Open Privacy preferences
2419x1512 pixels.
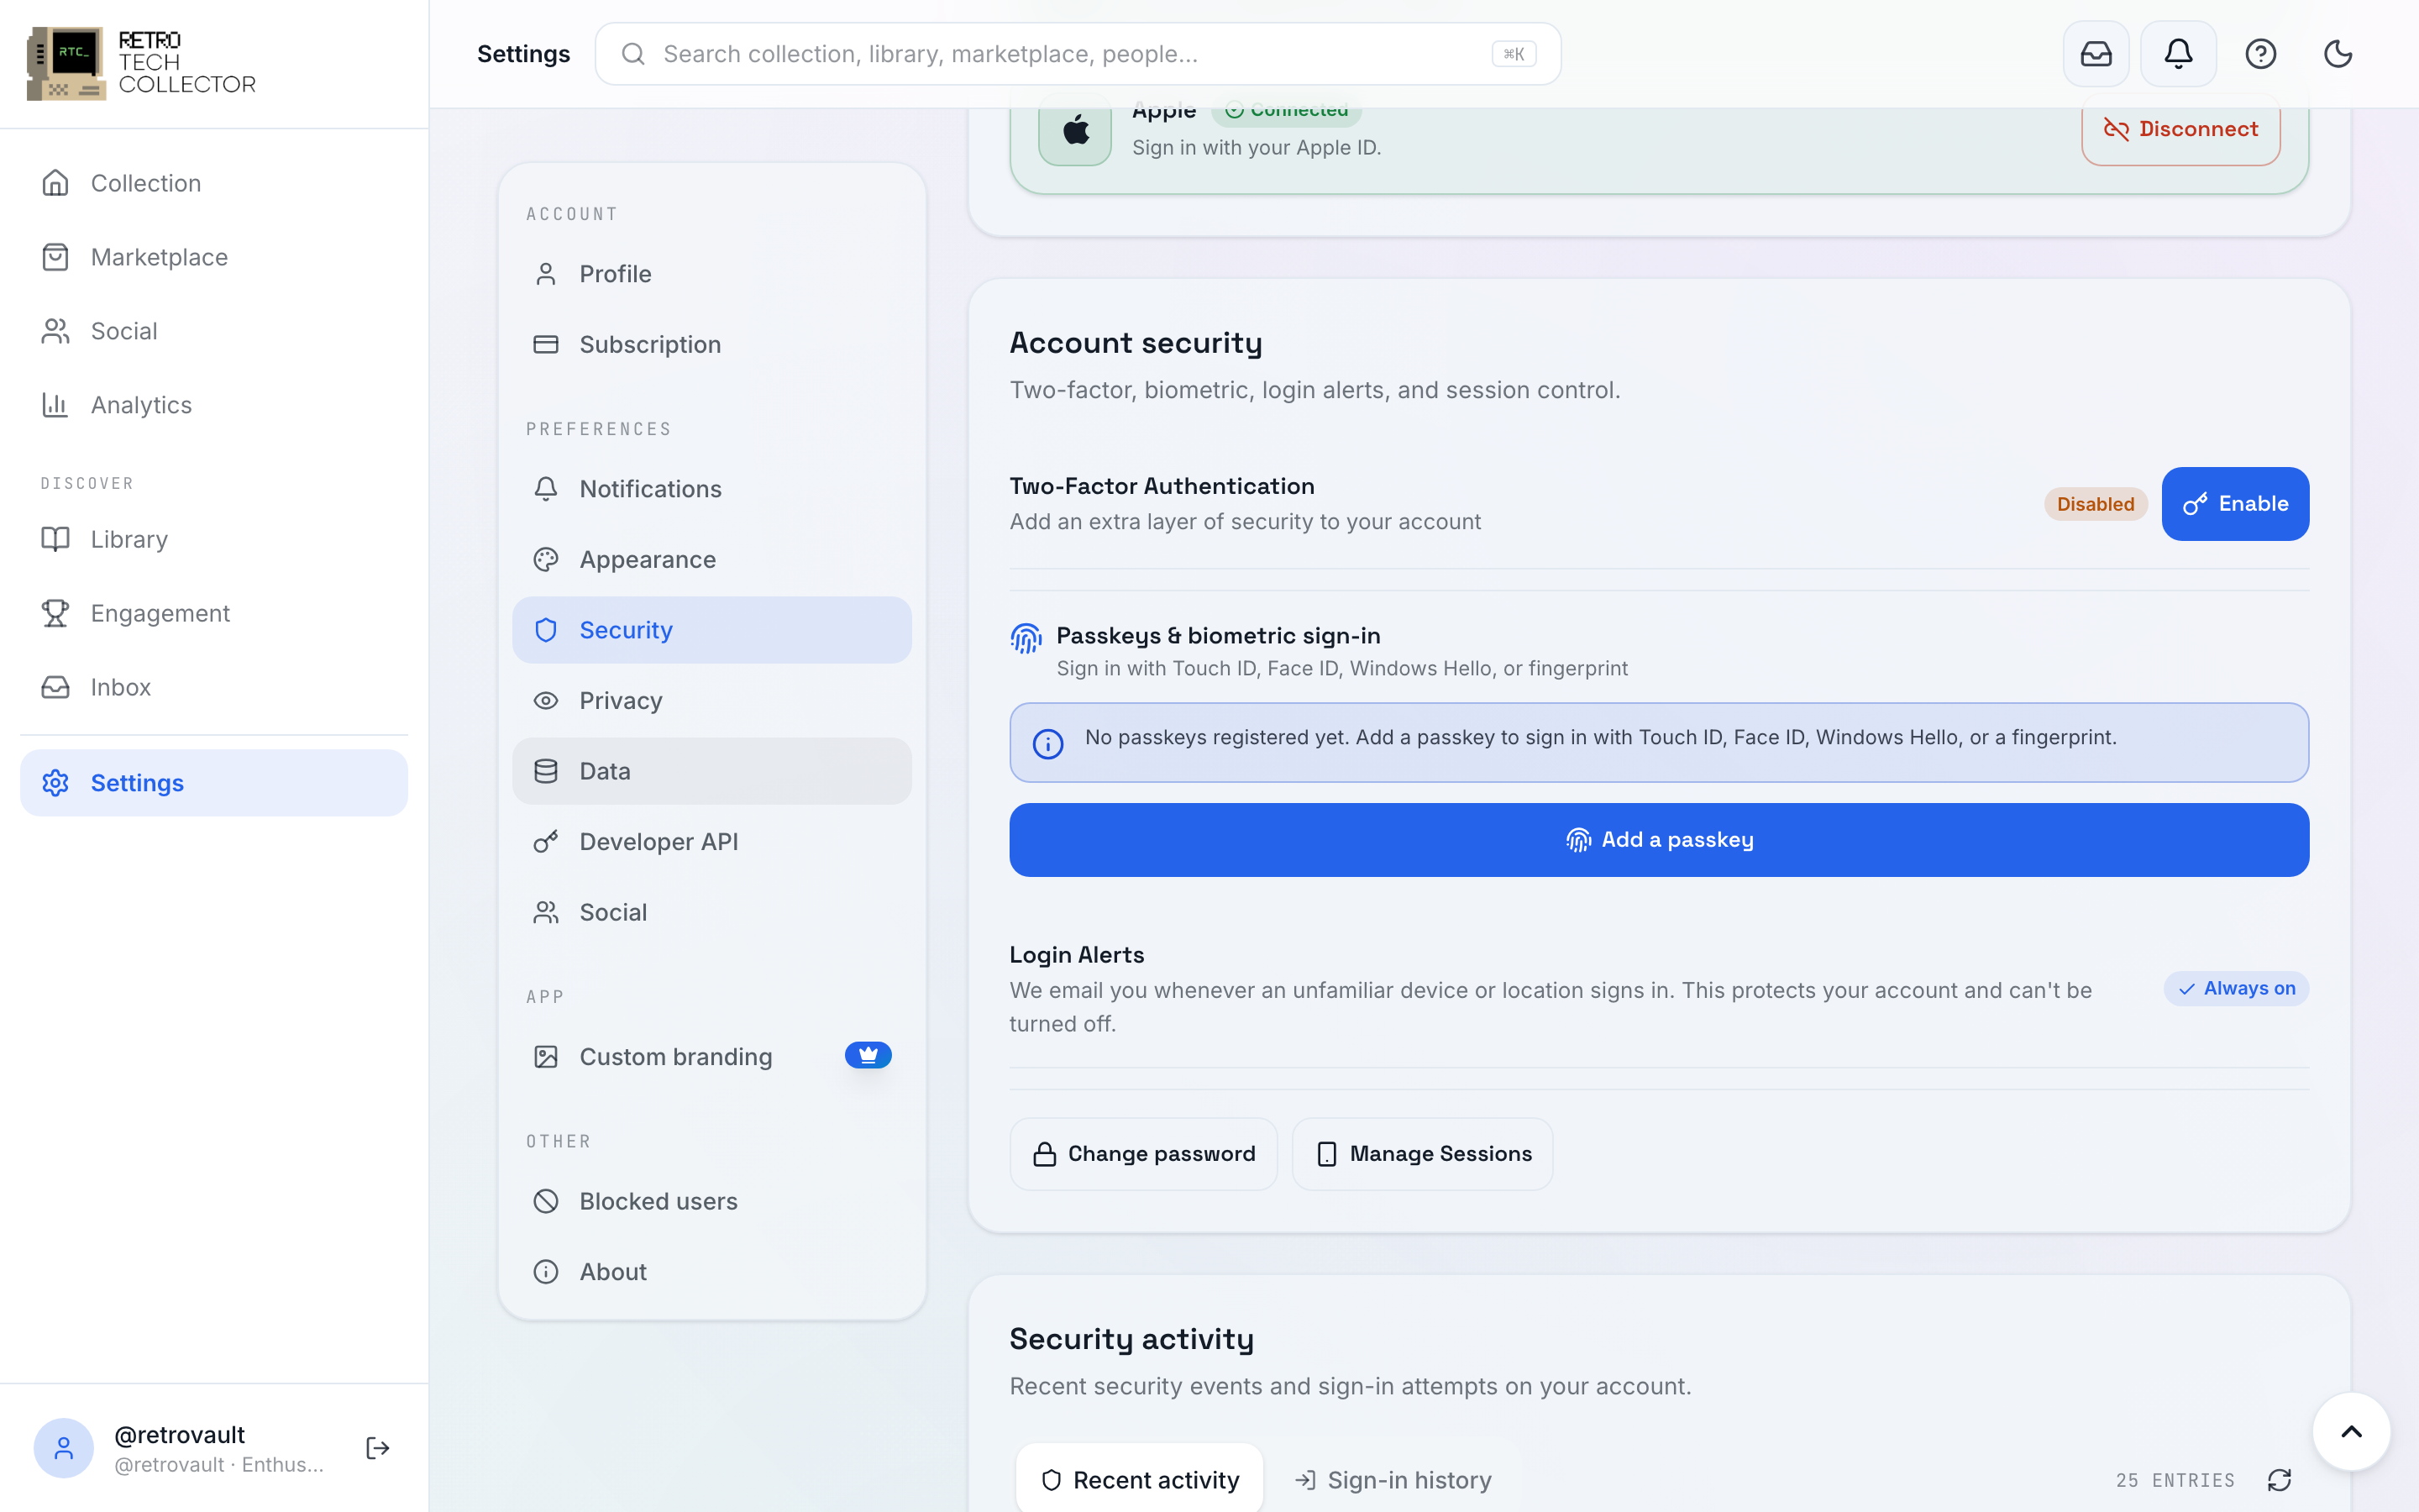click(711, 701)
